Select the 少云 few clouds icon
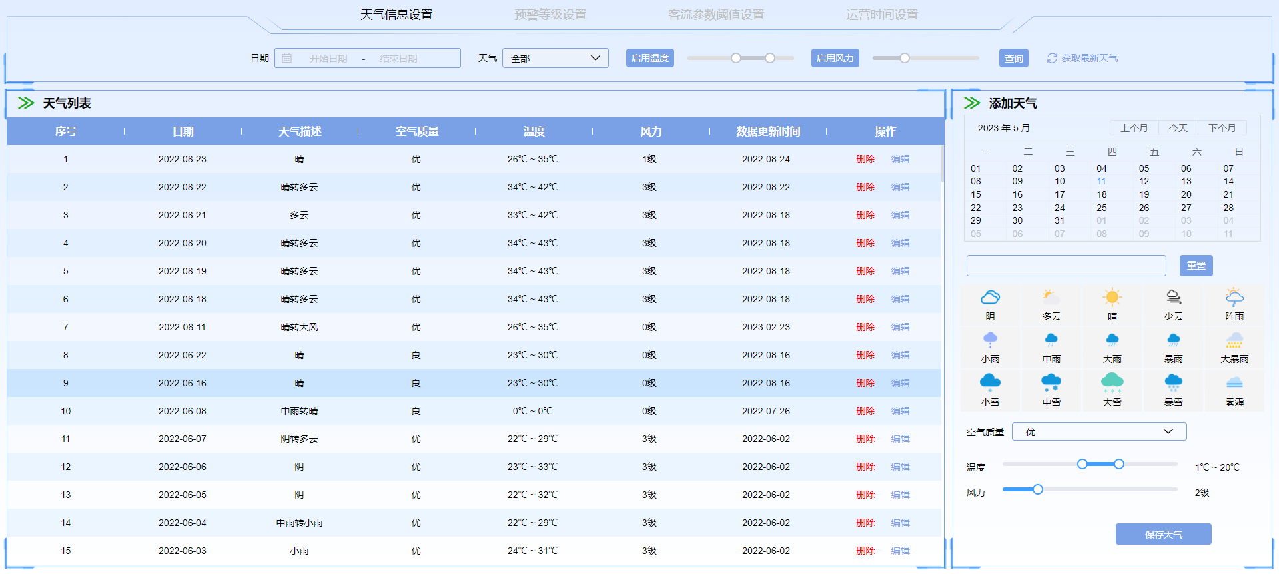The image size is (1279, 574). point(1173,297)
